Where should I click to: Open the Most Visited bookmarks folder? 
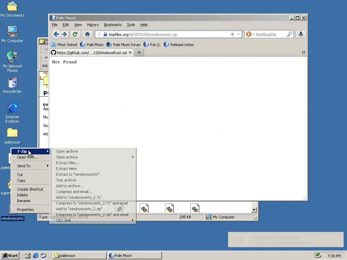[64, 45]
